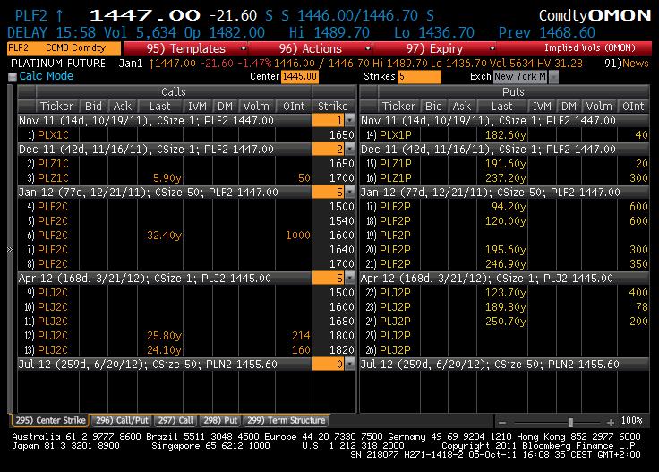Click last price 182.60y for PLX1P
The image size is (659, 472).
point(506,135)
